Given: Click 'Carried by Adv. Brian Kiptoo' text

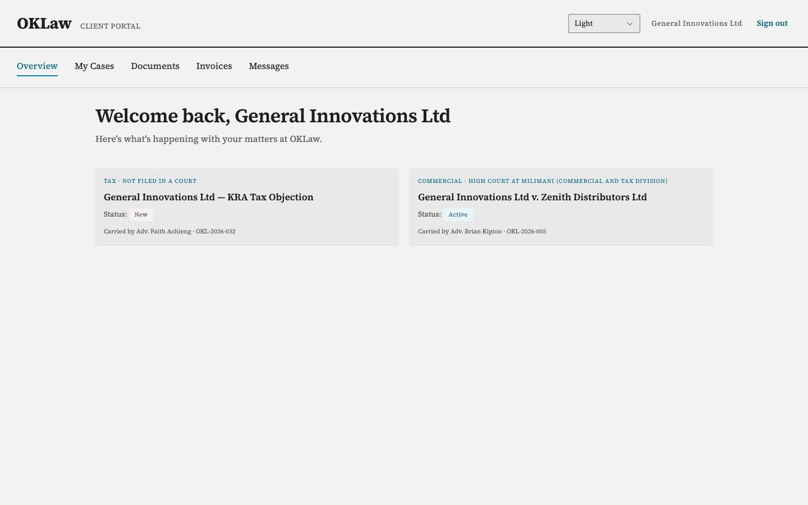Looking at the screenshot, I should (460, 231).
